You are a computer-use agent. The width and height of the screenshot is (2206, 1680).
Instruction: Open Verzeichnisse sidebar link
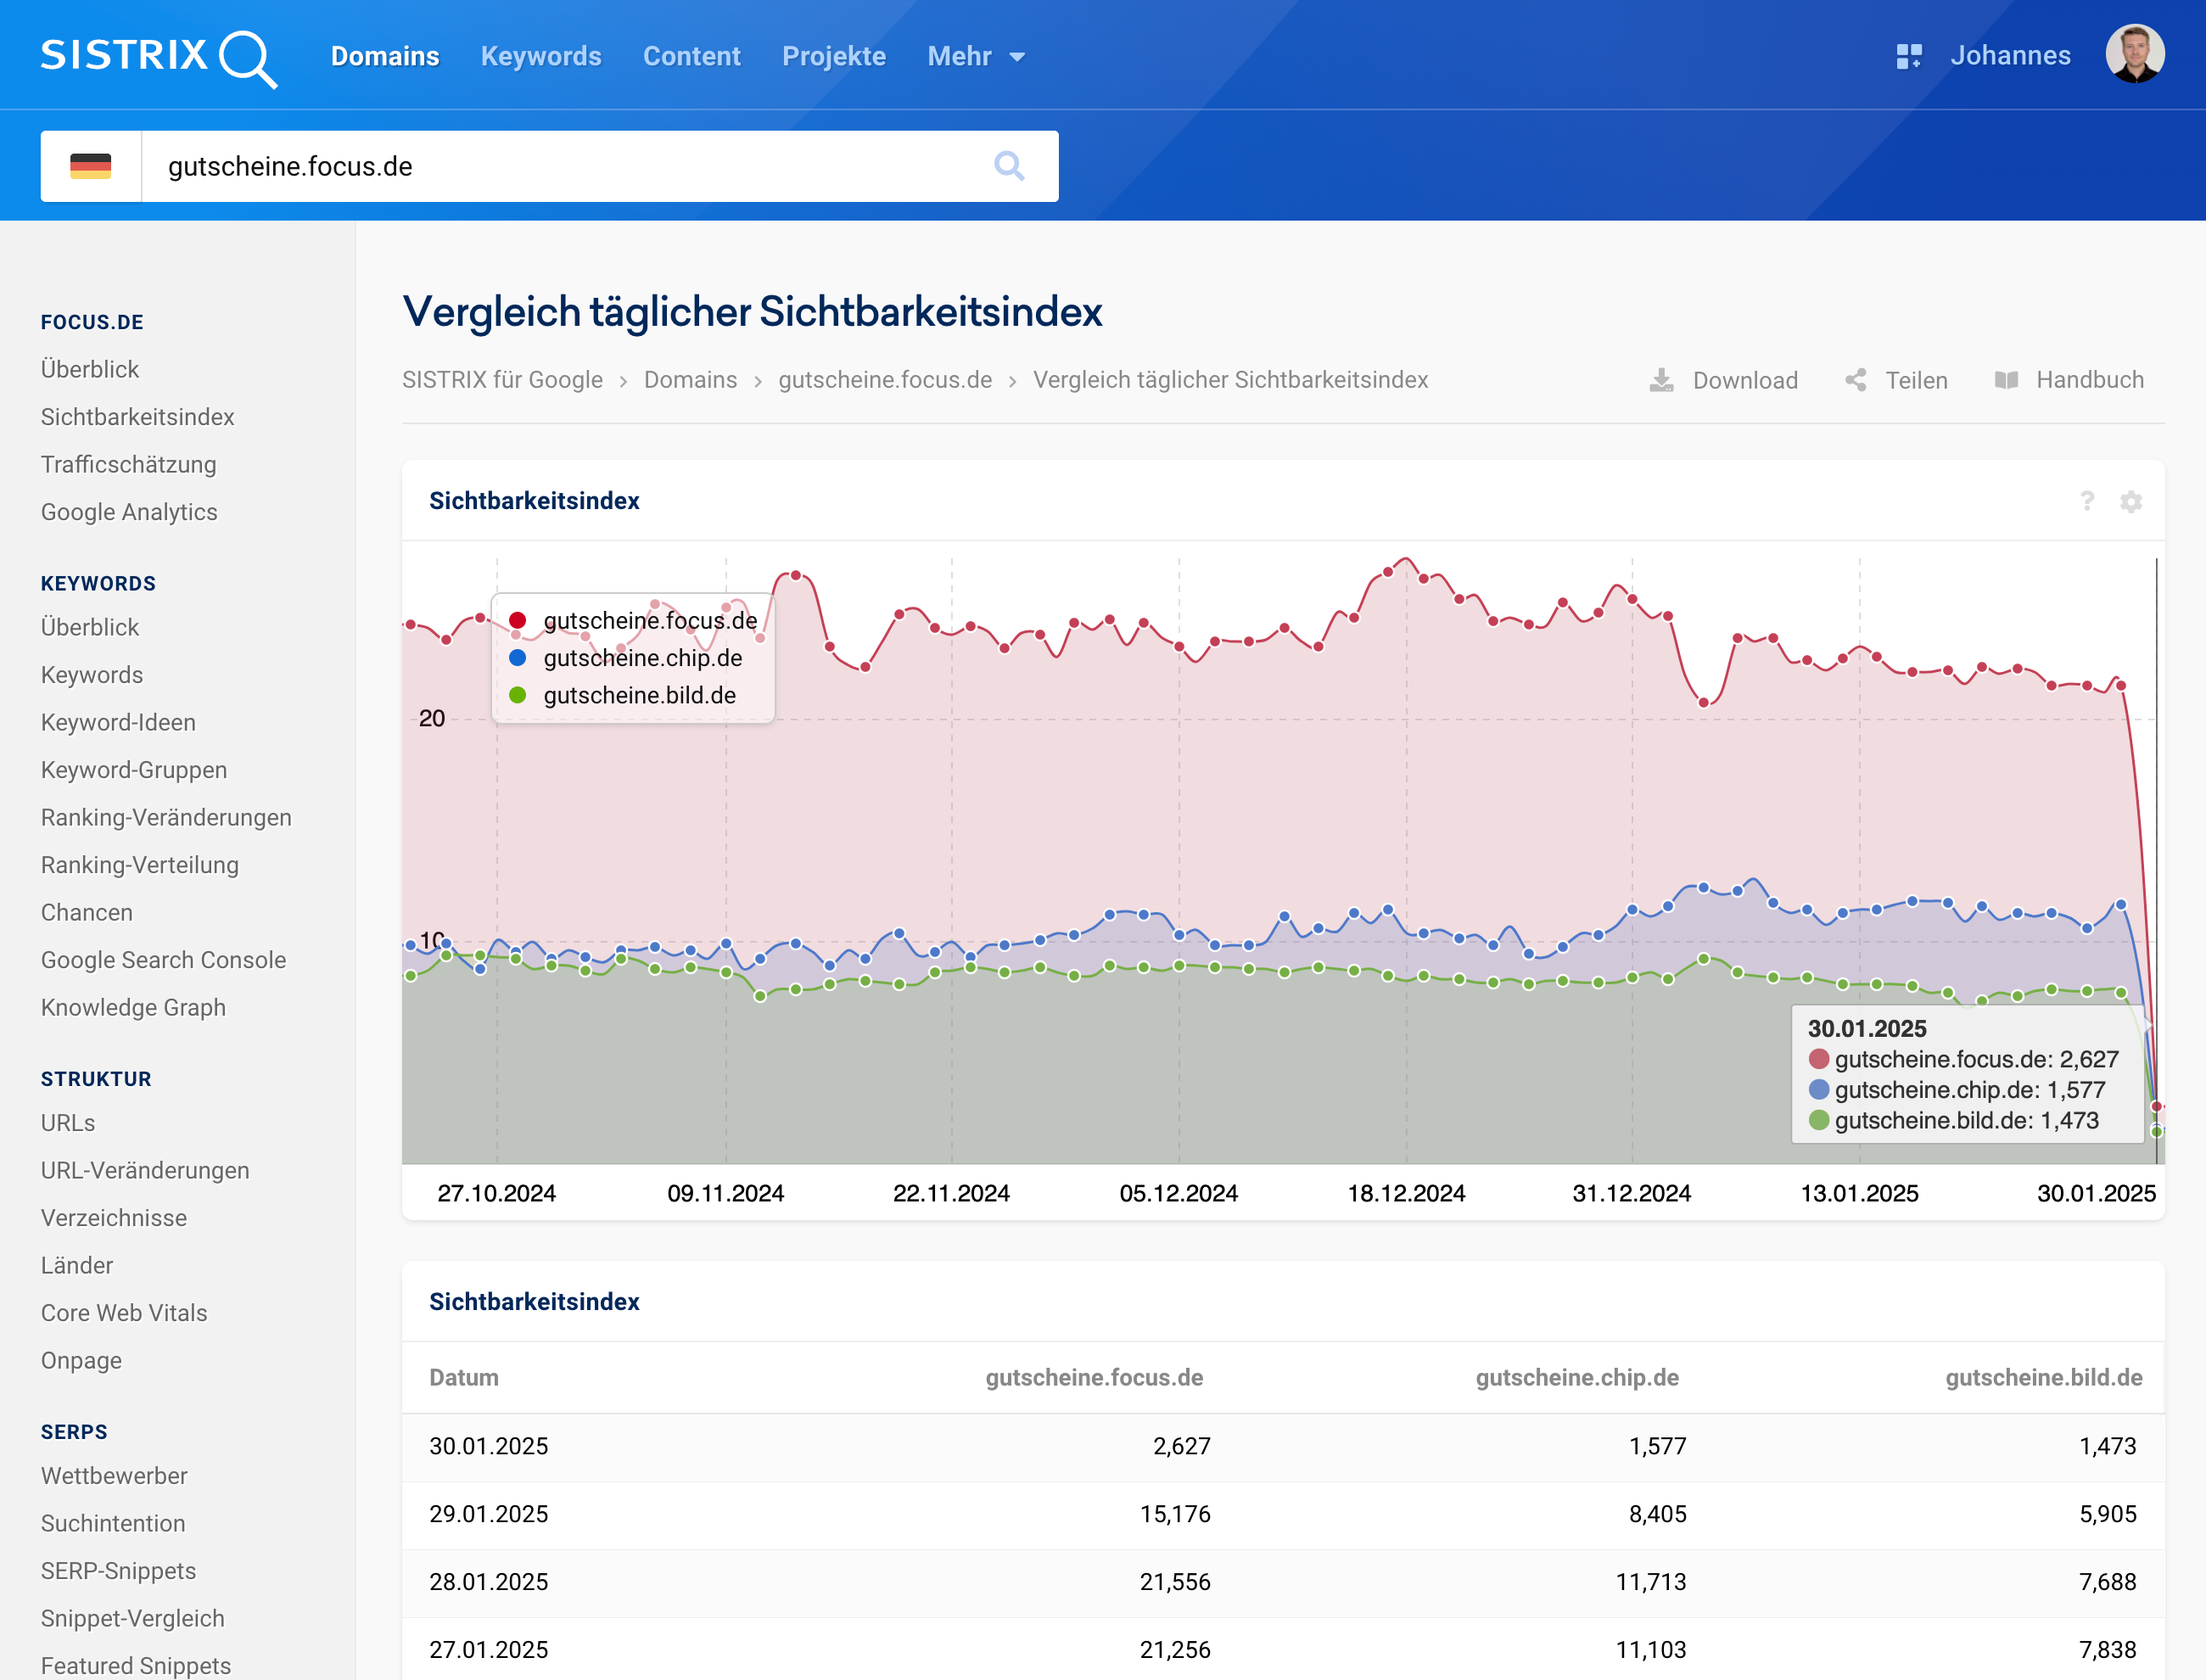click(114, 1218)
